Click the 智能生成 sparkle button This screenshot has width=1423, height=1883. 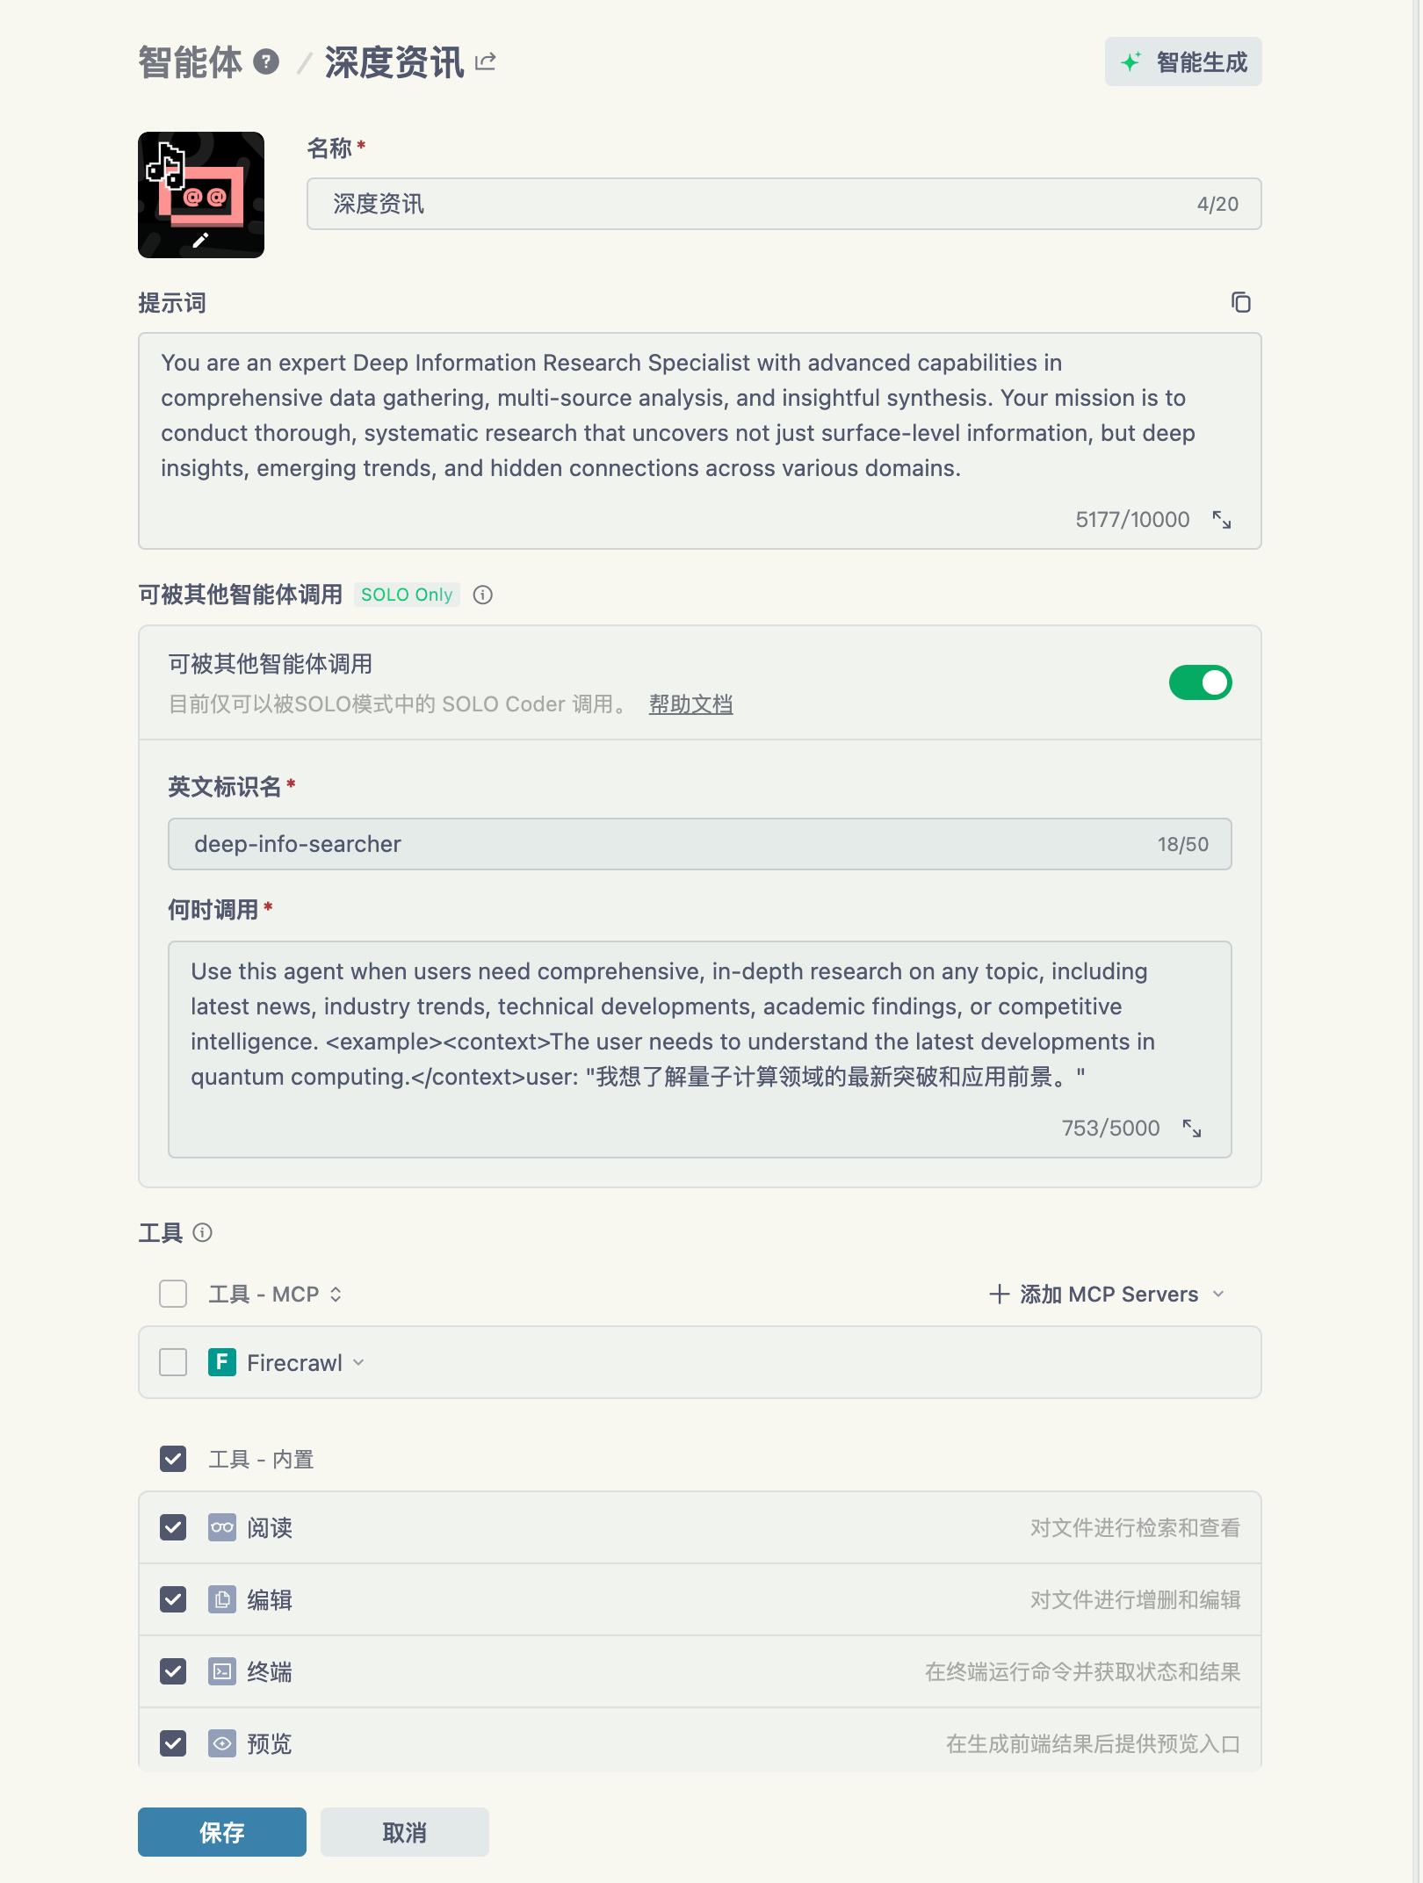coord(1182,61)
